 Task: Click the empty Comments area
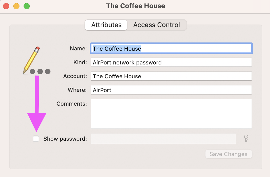pos(171,114)
